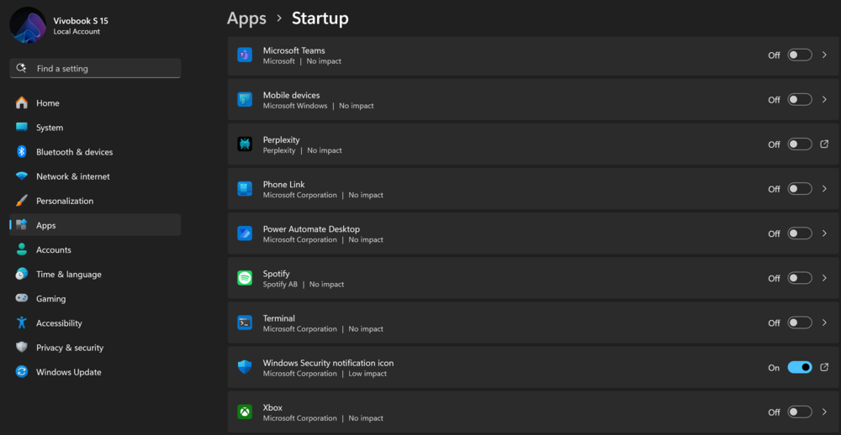Turn on Terminal startup toggle
Viewport: 841px width, 435px height.
[x=799, y=322]
